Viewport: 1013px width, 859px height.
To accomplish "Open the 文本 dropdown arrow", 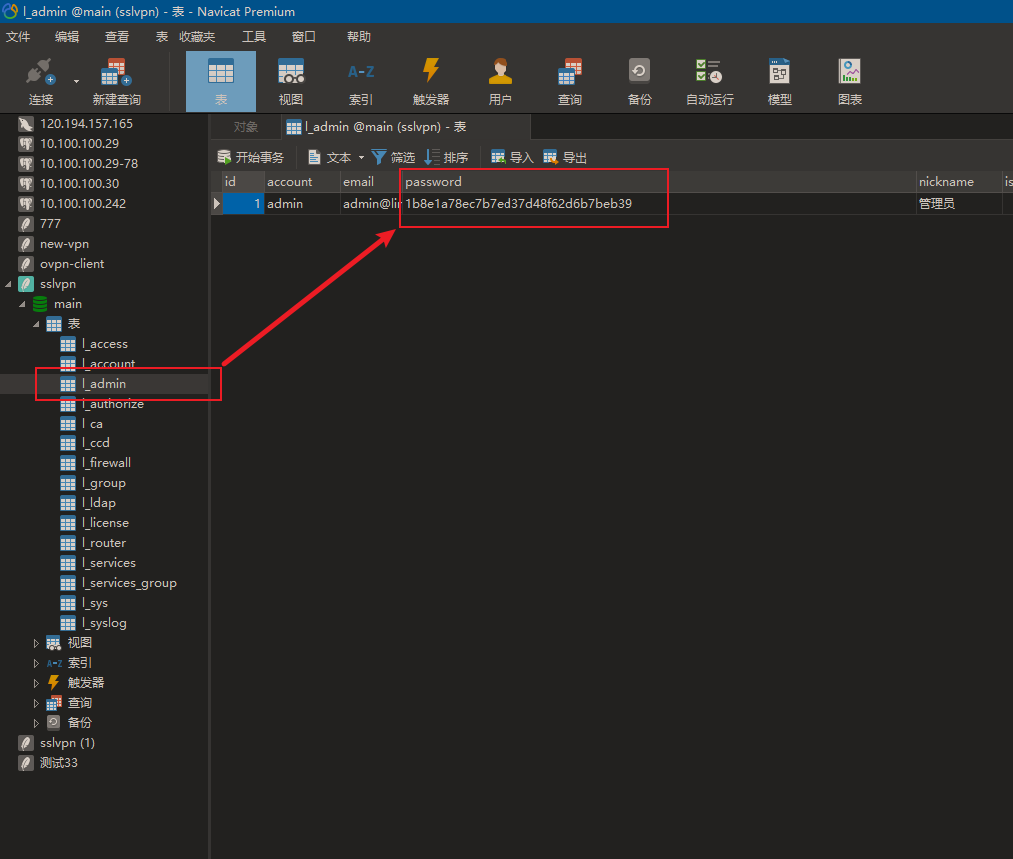I will [x=362, y=158].
